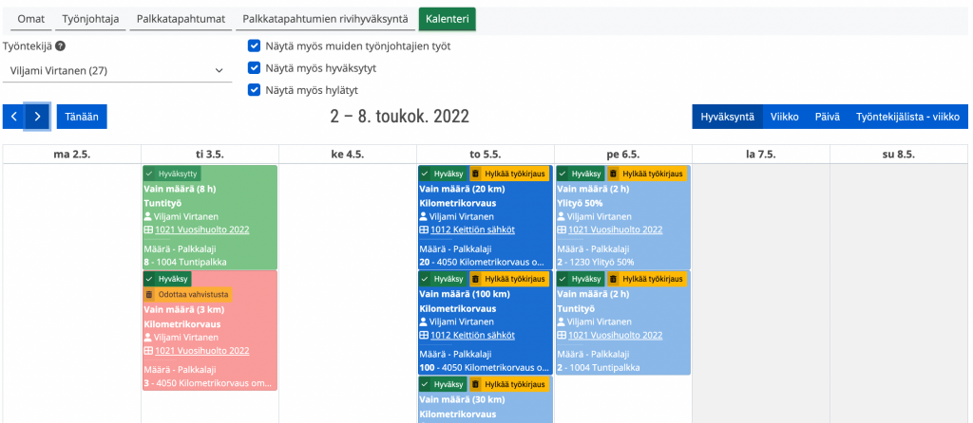Click trash icon on Ylityö 50% entry

coord(614,174)
